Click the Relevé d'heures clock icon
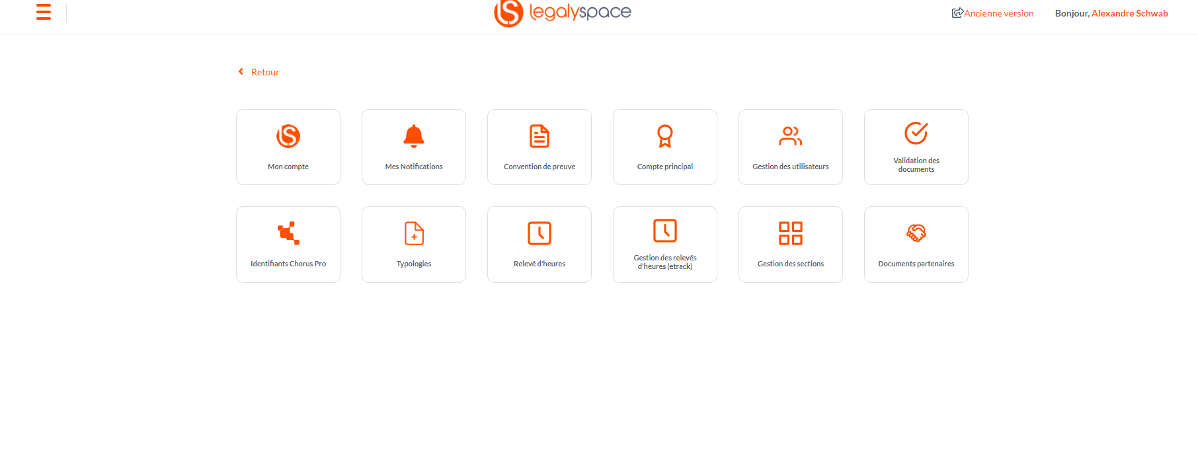The image size is (1198, 458). click(x=539, y=233)
